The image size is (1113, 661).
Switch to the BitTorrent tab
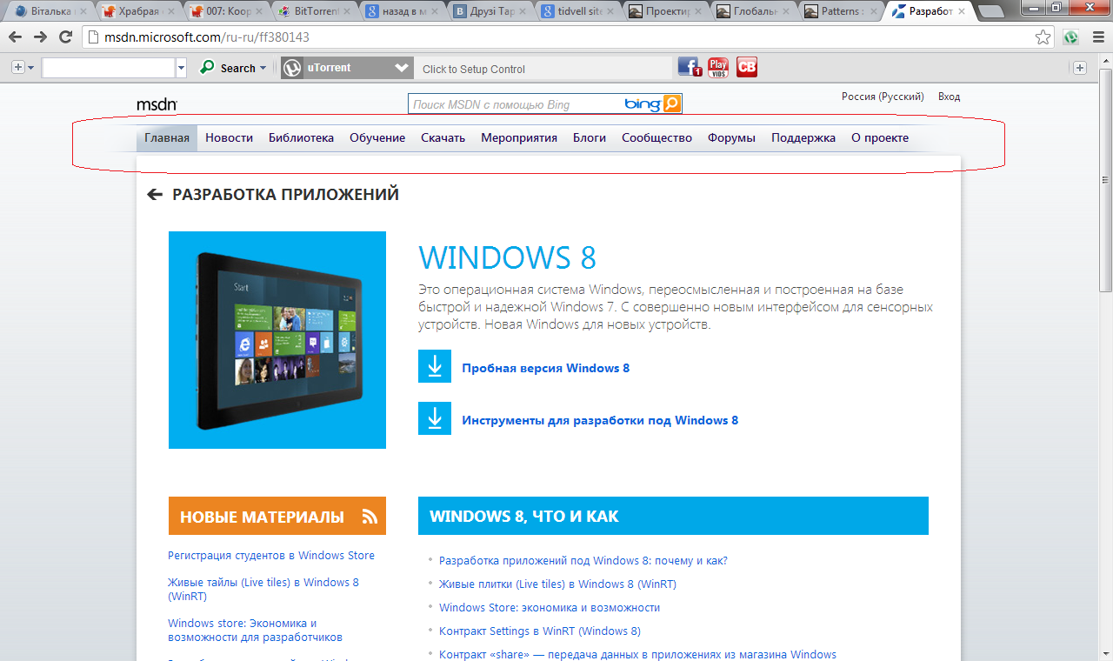pyautogui.click(x=313, y=12)
